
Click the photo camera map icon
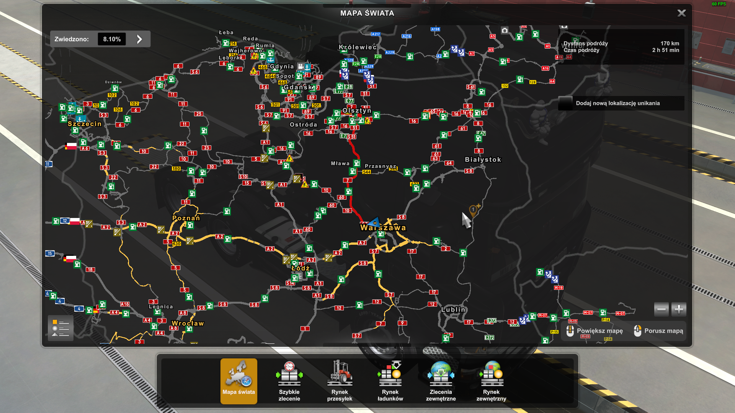[505, 31]
